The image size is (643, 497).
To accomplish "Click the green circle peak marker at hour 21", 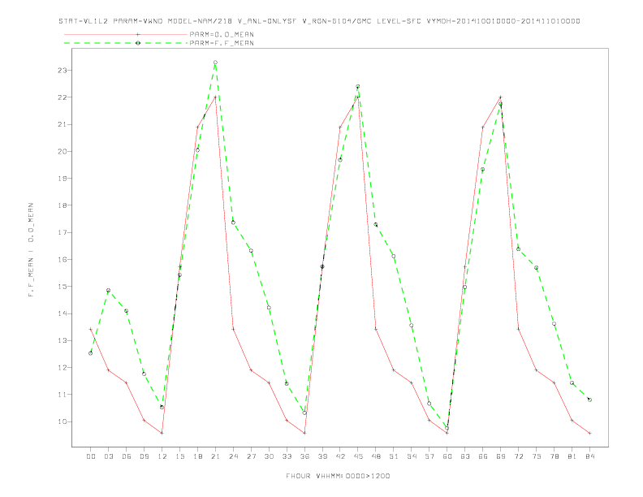I will point(215,63).
